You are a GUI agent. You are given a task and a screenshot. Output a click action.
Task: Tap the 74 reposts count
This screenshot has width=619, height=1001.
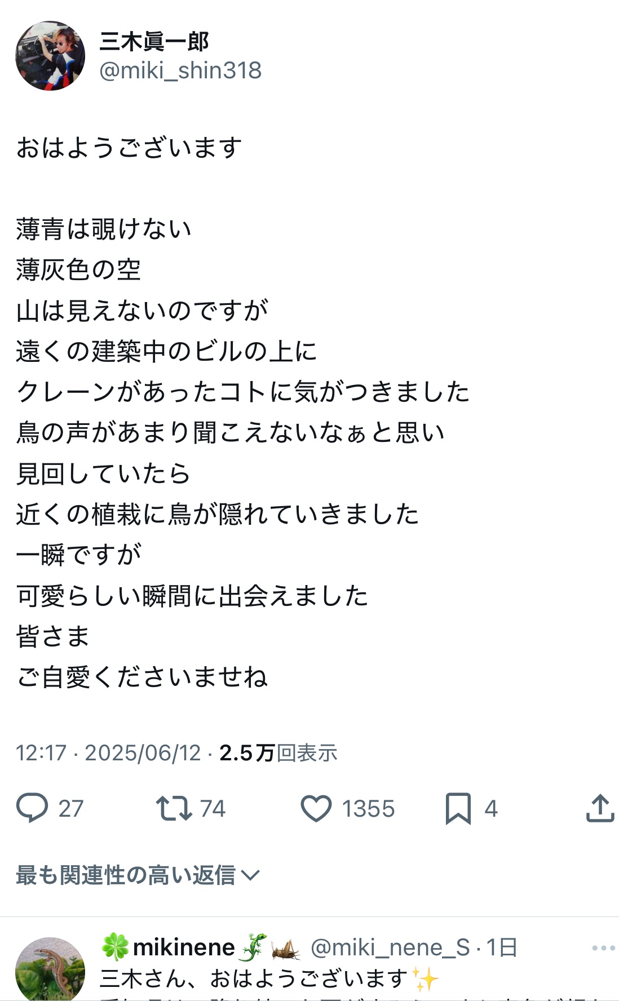[213, 809]
